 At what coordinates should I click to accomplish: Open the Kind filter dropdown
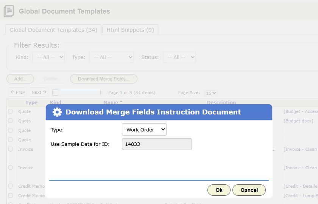48,57
